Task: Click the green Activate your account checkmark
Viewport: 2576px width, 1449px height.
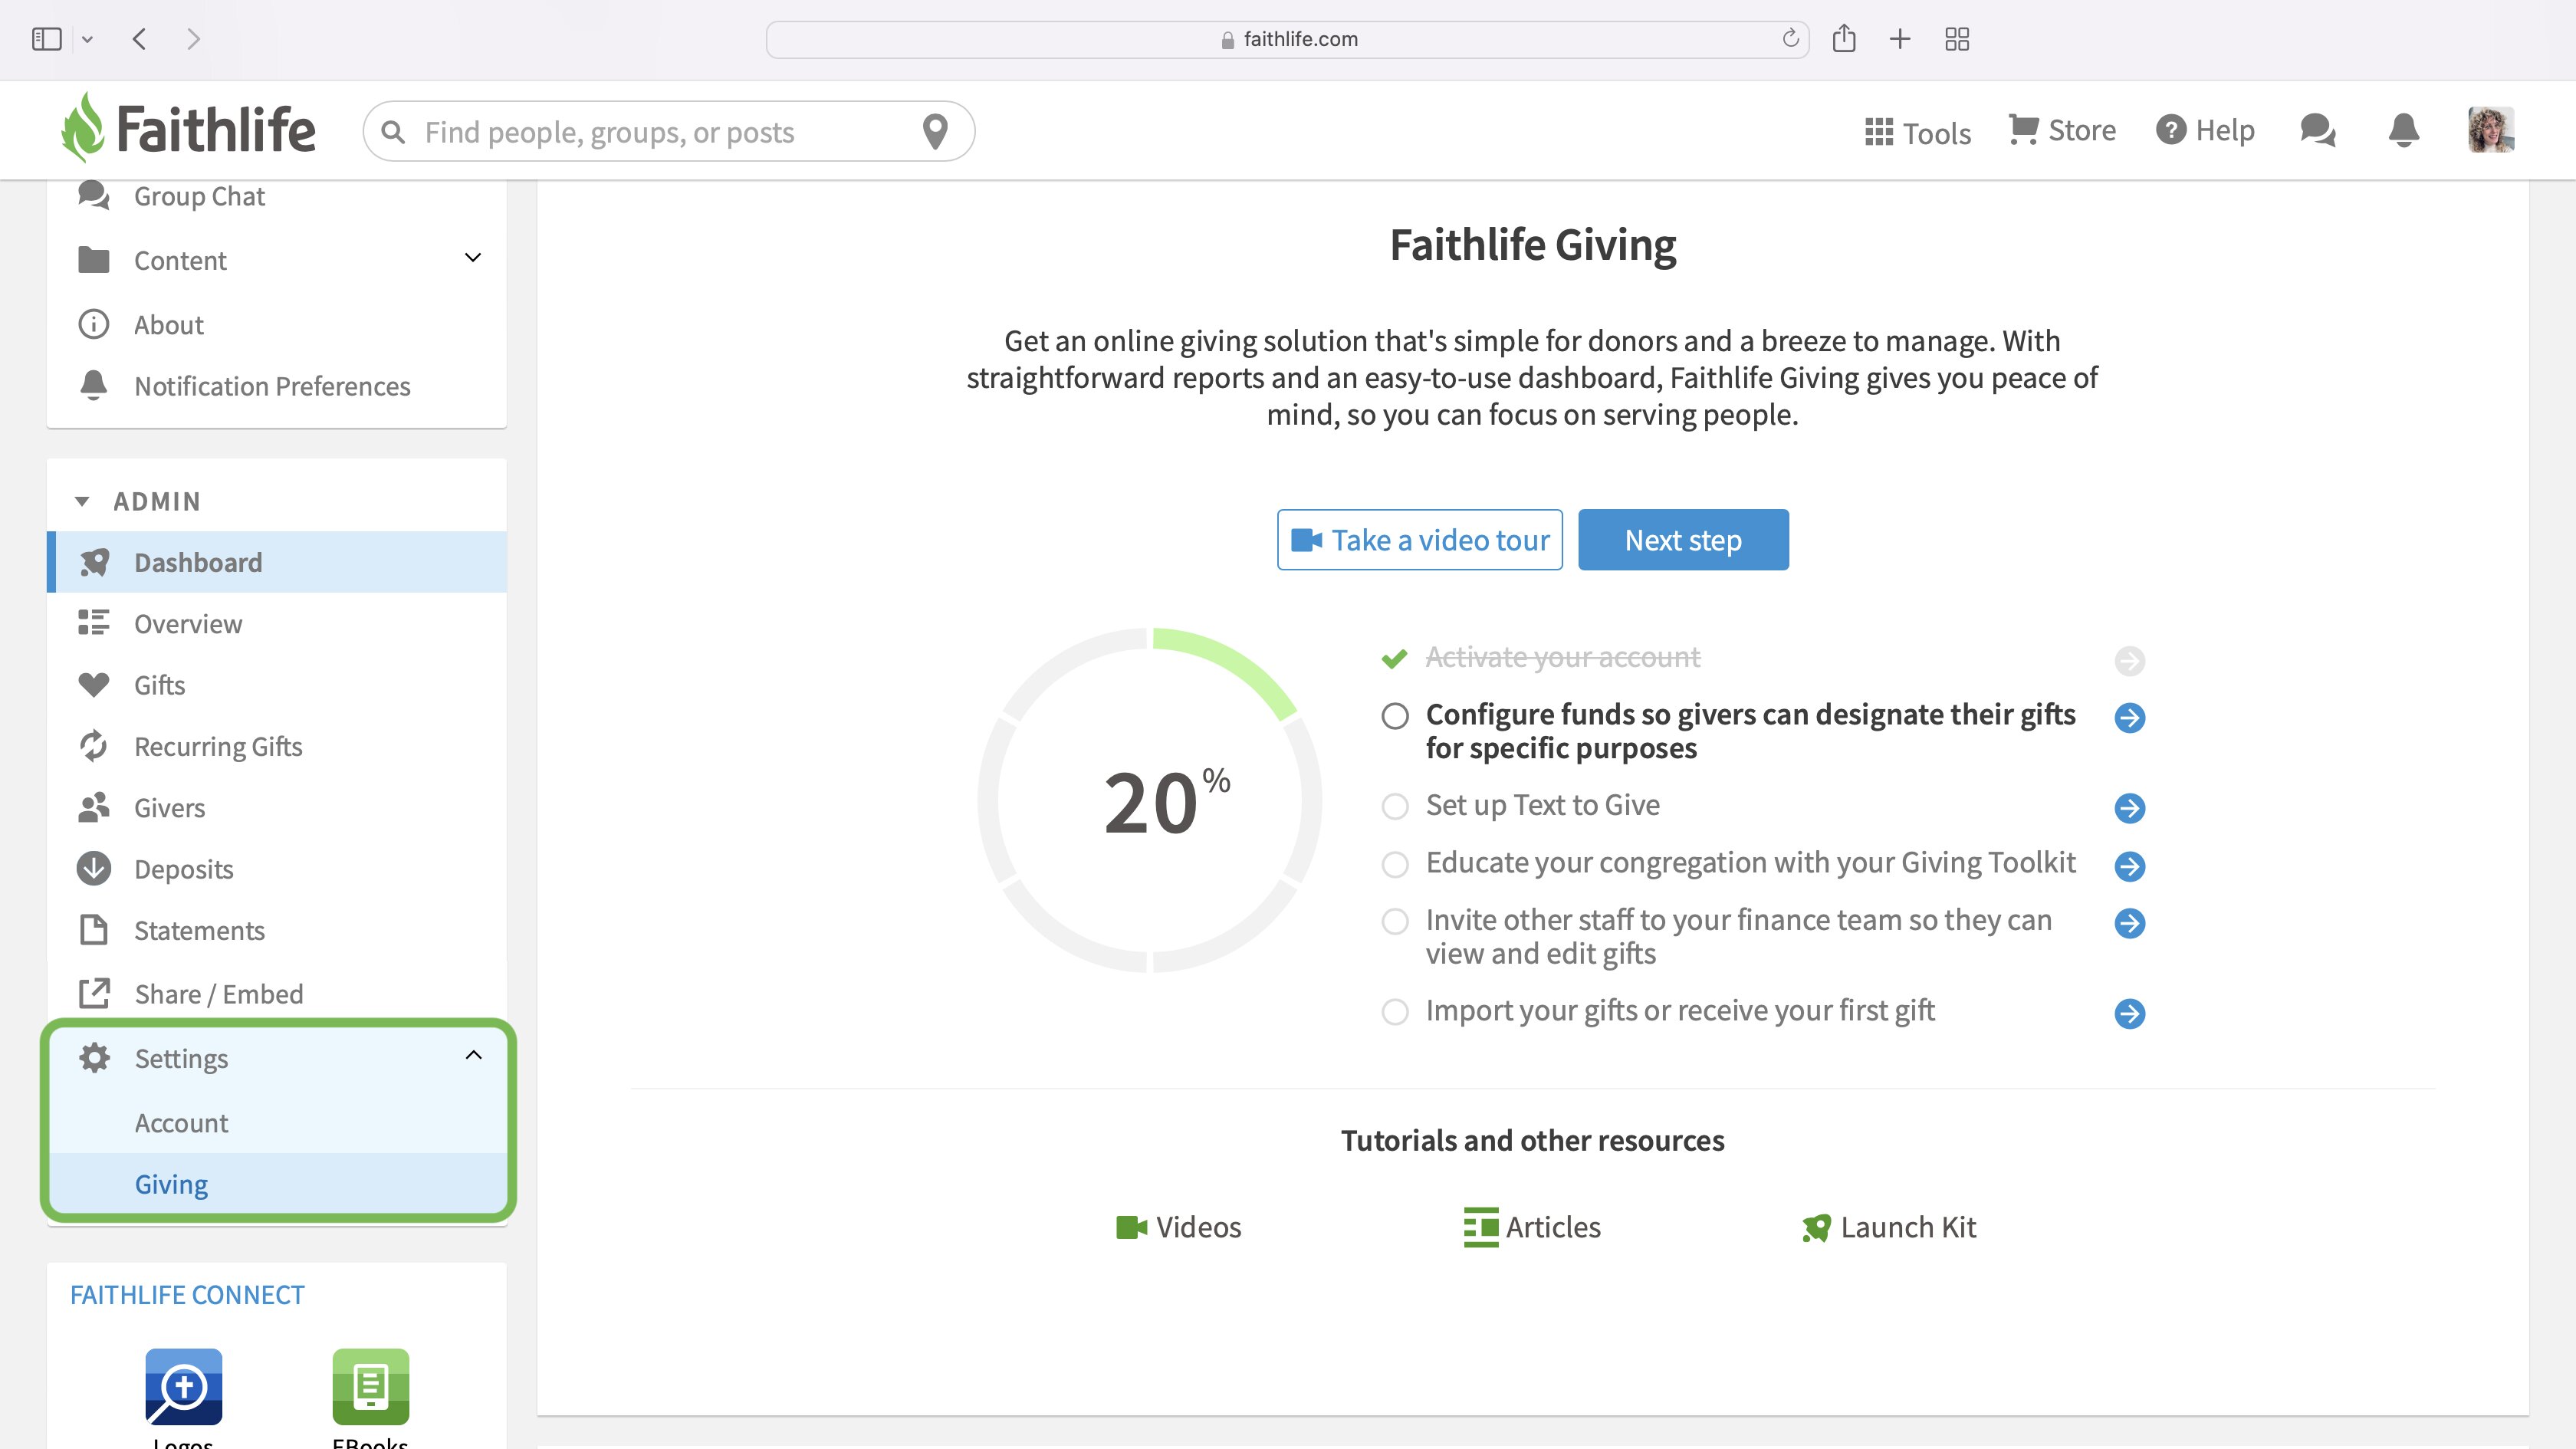Action: tap(1394, 658)
